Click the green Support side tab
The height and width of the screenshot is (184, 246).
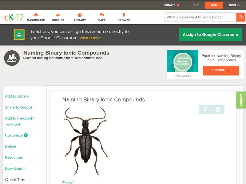pos(241,100)
